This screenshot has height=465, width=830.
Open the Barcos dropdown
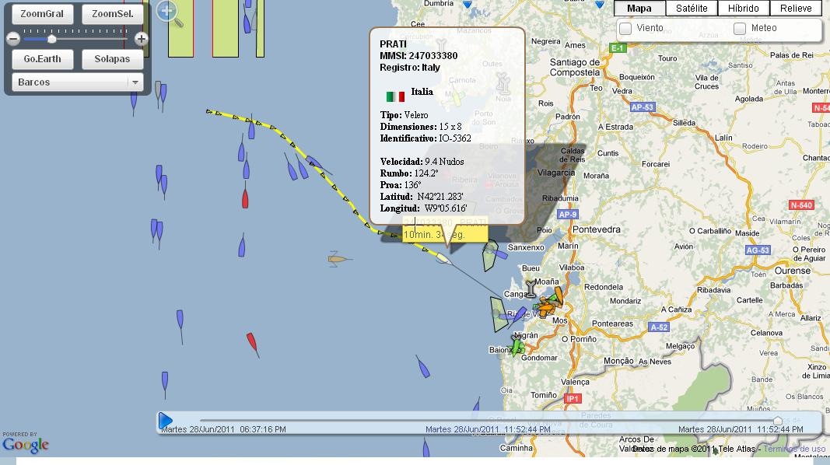pos(77,82)
